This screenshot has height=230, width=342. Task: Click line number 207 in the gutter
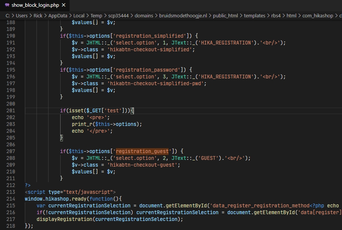[11, 151]
